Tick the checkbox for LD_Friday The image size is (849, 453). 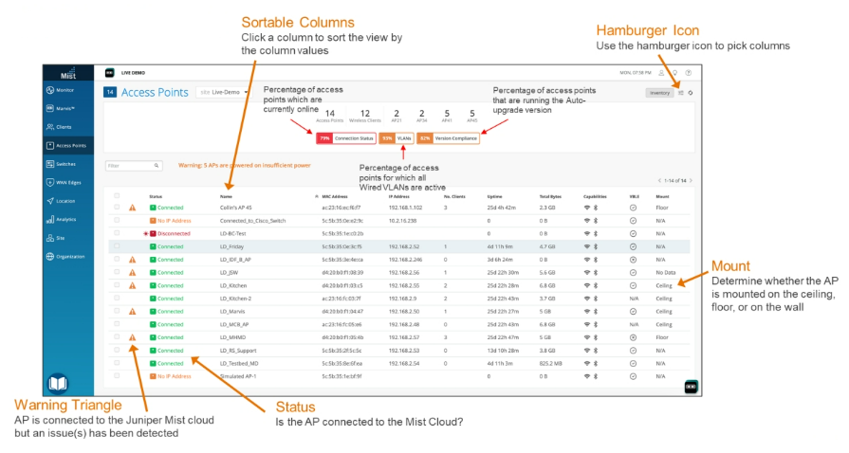click(x=117, y=246)
